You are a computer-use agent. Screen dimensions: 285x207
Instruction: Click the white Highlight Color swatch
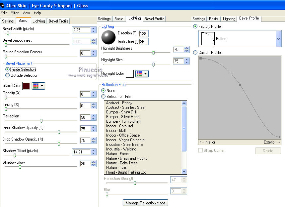click(130, 74)
